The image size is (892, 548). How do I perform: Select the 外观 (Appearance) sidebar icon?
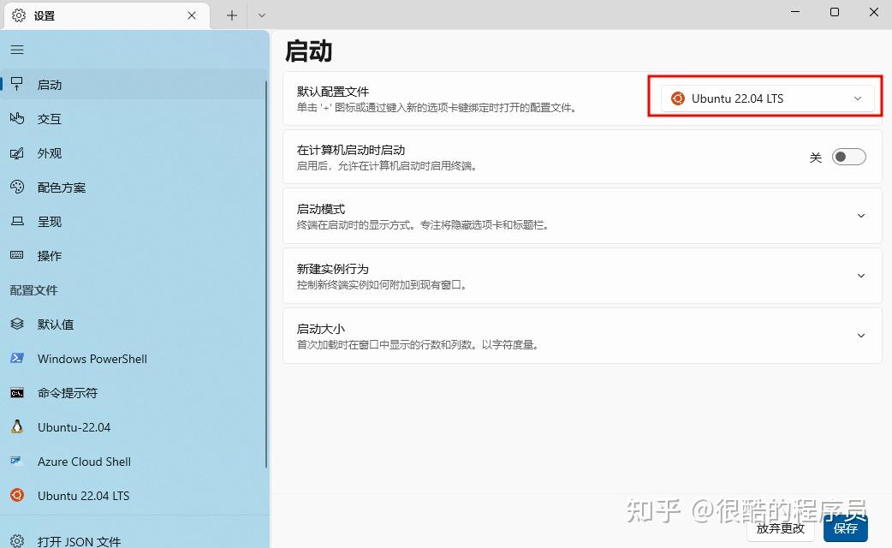(x=17, y=153)
